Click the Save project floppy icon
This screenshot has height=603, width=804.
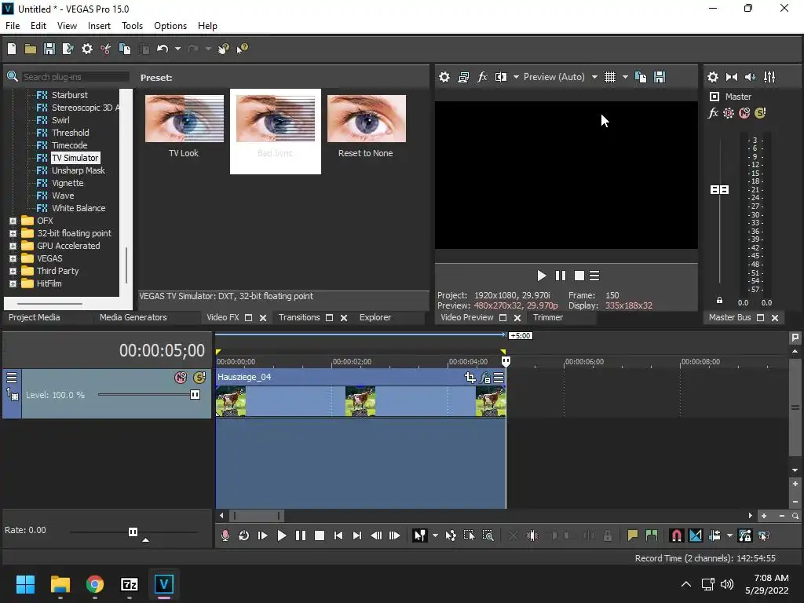pyautogui.click(x=49, y=49)
